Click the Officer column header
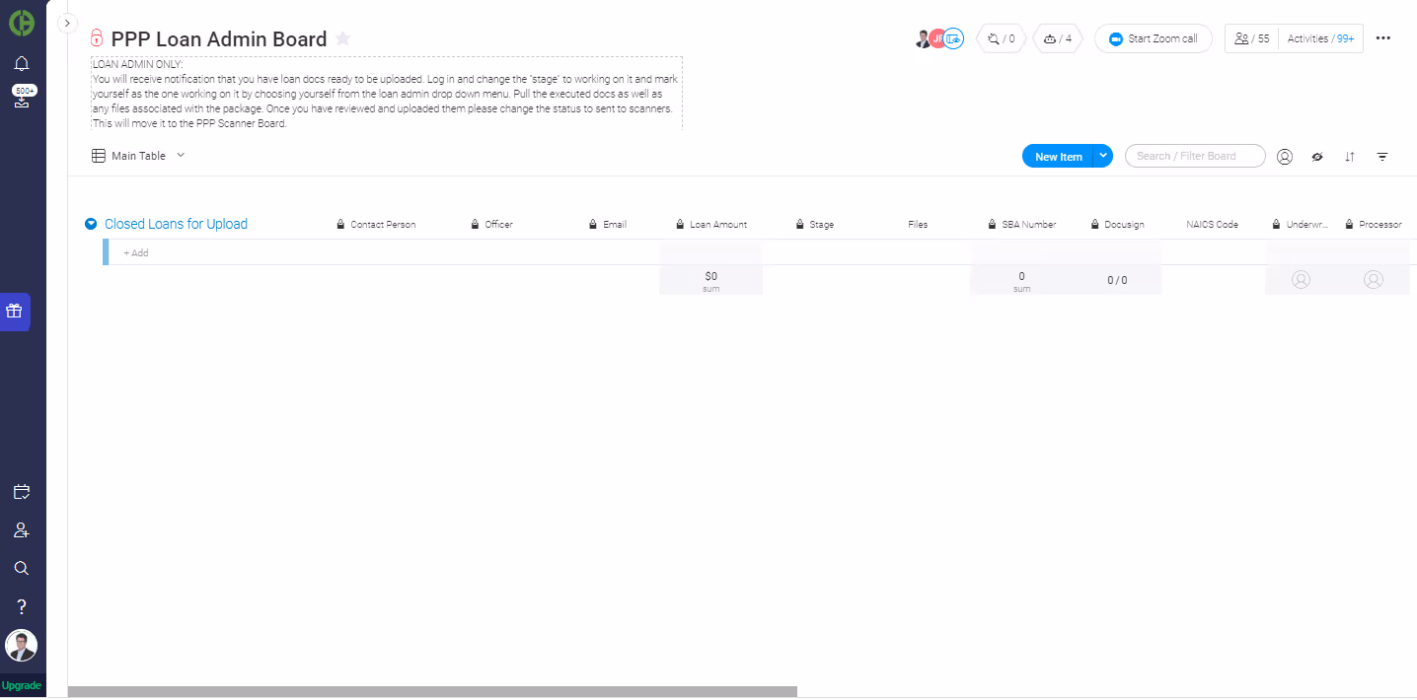 (x=498, y=225)
